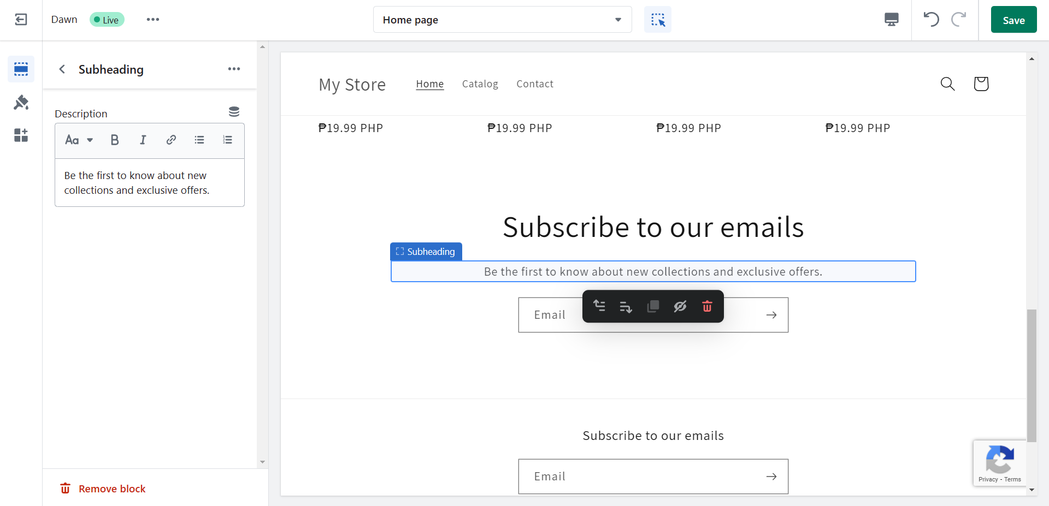This screenshot has width=1049, height=506.
Task: Delete block using floating toolbar trash
Action: click(707, 306)
